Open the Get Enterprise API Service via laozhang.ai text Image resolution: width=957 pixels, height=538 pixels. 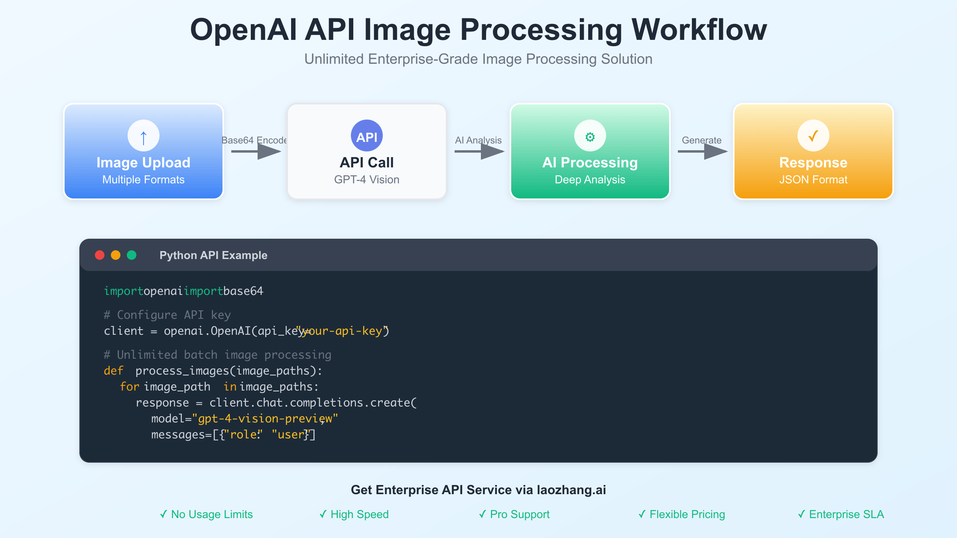pyautogui.click(x=478, y=490)
